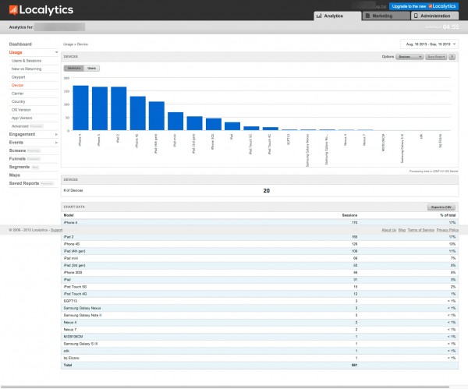Open Screens in the sidebar
The image size is (468, 389).
click(x=17, y=150)
